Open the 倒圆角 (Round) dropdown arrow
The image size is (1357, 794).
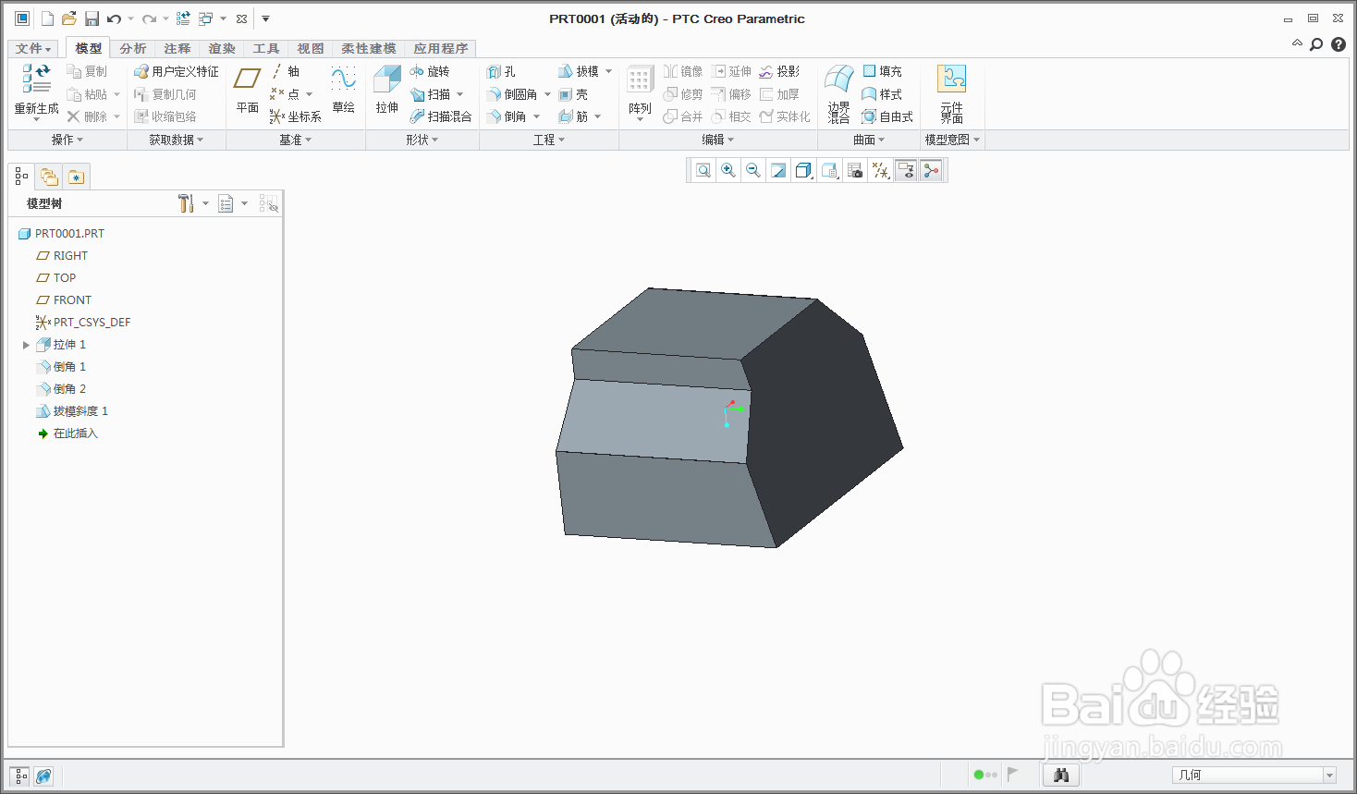tap(547, 94)
